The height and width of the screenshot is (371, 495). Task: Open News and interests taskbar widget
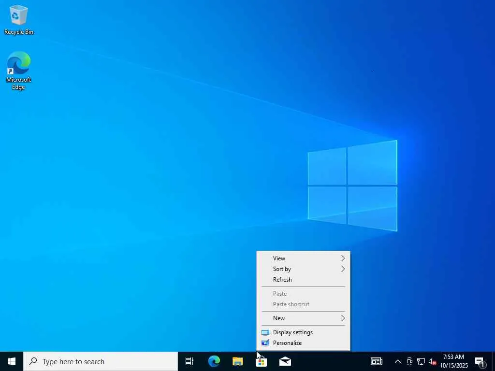point(376,361)
